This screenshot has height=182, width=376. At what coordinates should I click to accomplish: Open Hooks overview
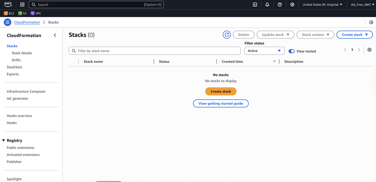tap(19, 116)
